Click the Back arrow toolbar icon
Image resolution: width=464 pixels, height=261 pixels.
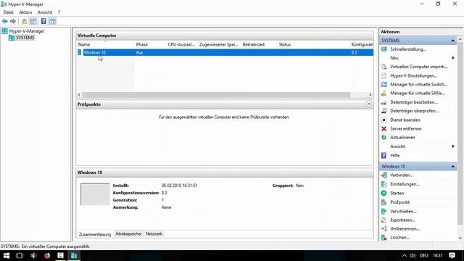[5, 21]
